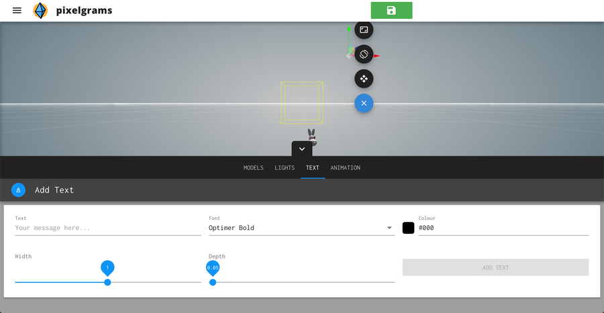This screenshot has width=604, height=313.
Task: Click the Depth slider handle
Action: [213, 282]
